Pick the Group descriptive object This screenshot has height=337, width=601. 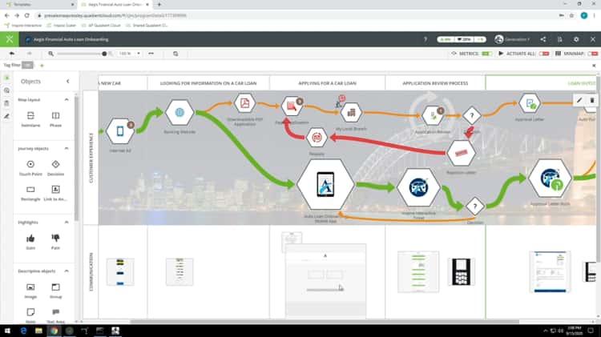(55, 291)
